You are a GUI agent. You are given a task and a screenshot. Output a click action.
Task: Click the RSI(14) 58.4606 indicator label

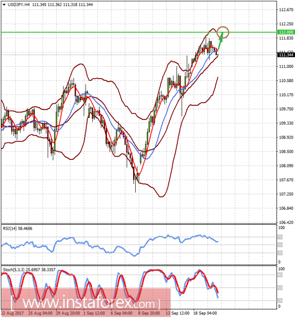(17, 229)
